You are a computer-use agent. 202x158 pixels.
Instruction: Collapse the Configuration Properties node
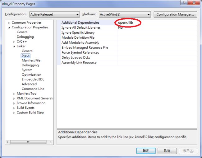tap(9, 28)
